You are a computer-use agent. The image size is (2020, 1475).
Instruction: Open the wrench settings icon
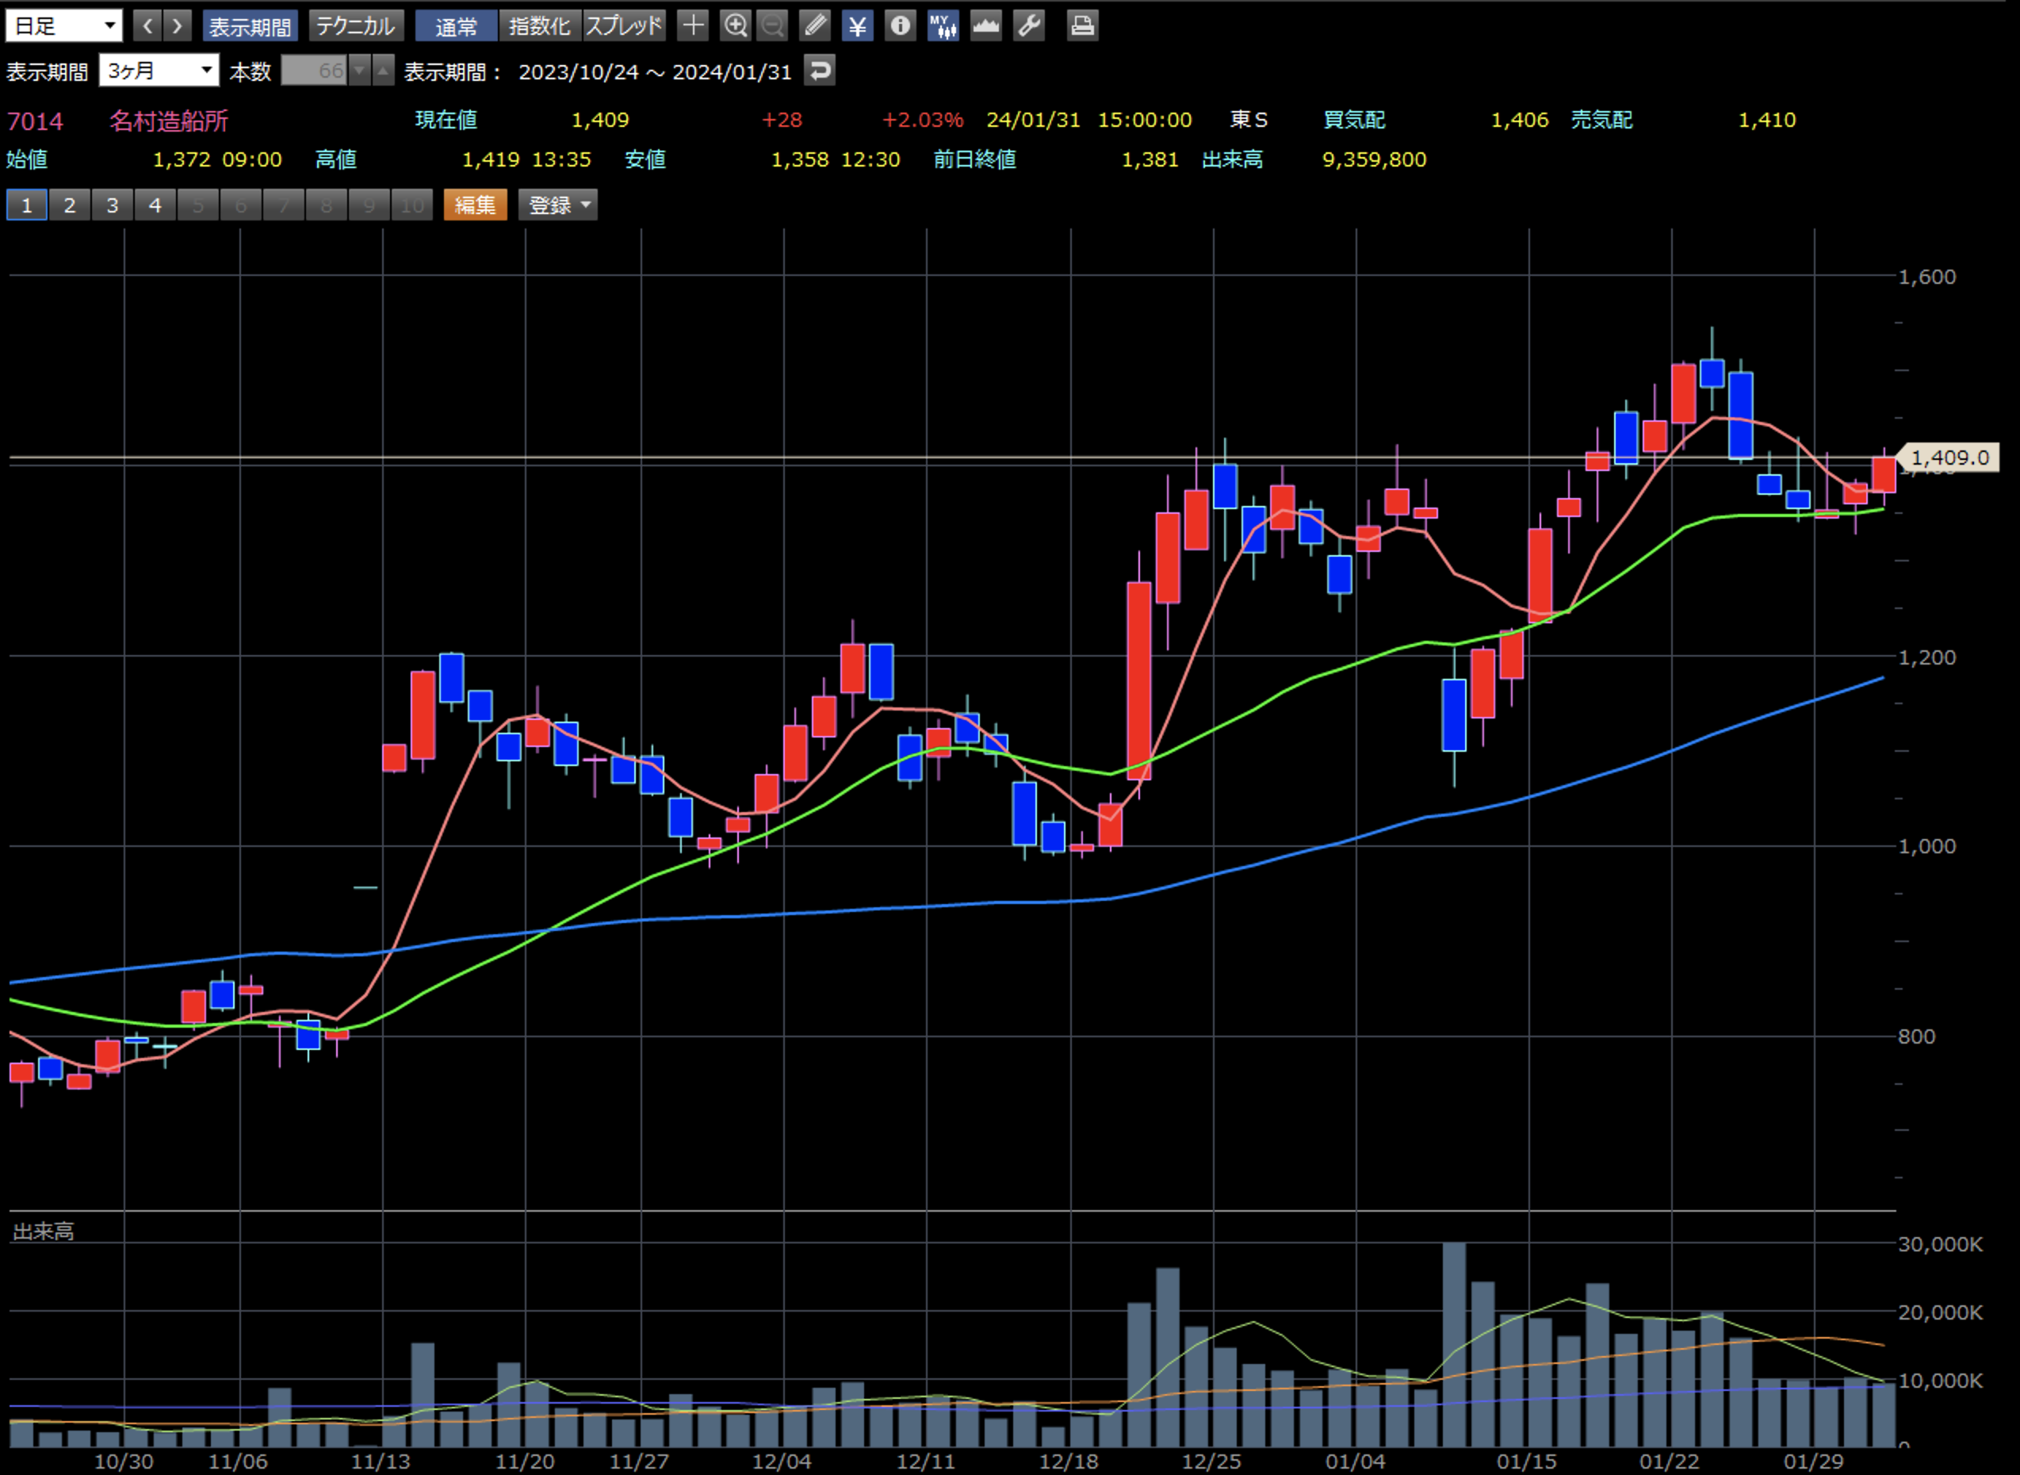(1029, 25)
